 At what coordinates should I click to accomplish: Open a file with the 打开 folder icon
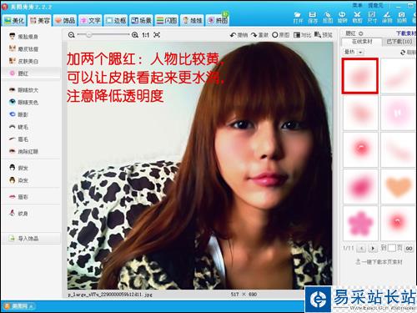pyautogui.click(x=298, y=18)
